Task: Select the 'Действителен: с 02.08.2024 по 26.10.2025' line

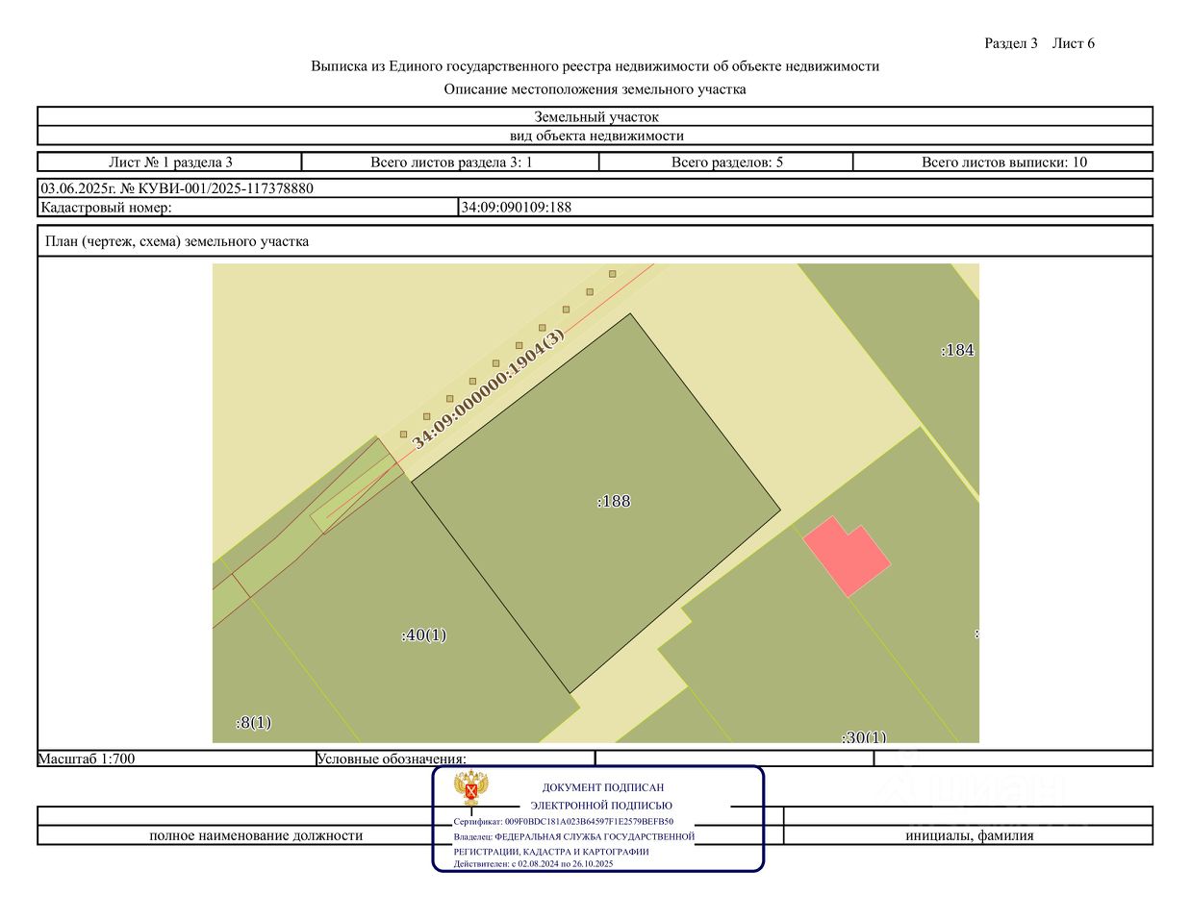Action: [534, 864]
